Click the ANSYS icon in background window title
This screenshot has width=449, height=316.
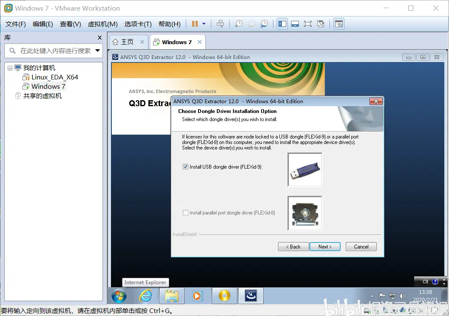115,57
